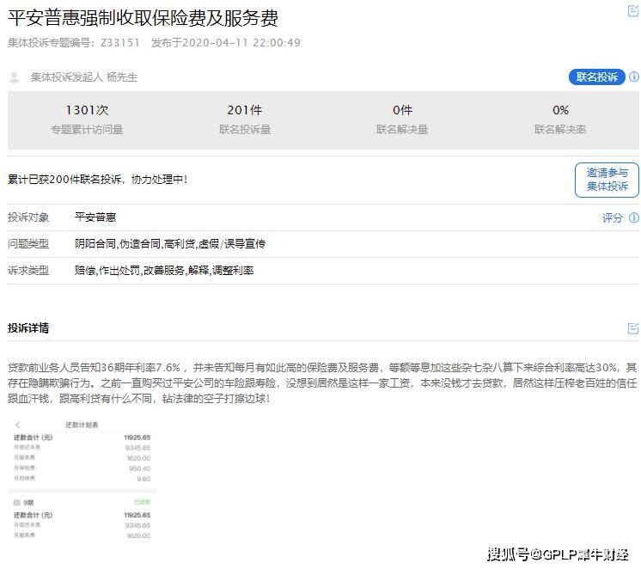
Task: Click the publish time 2020-04-11 22:00:49
Action: pyautogui.click(x=241, y=42)
